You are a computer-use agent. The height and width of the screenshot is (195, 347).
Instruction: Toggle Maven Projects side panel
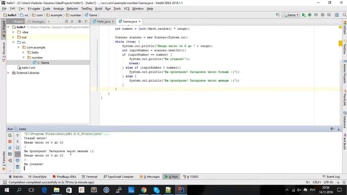pos(345,71)
